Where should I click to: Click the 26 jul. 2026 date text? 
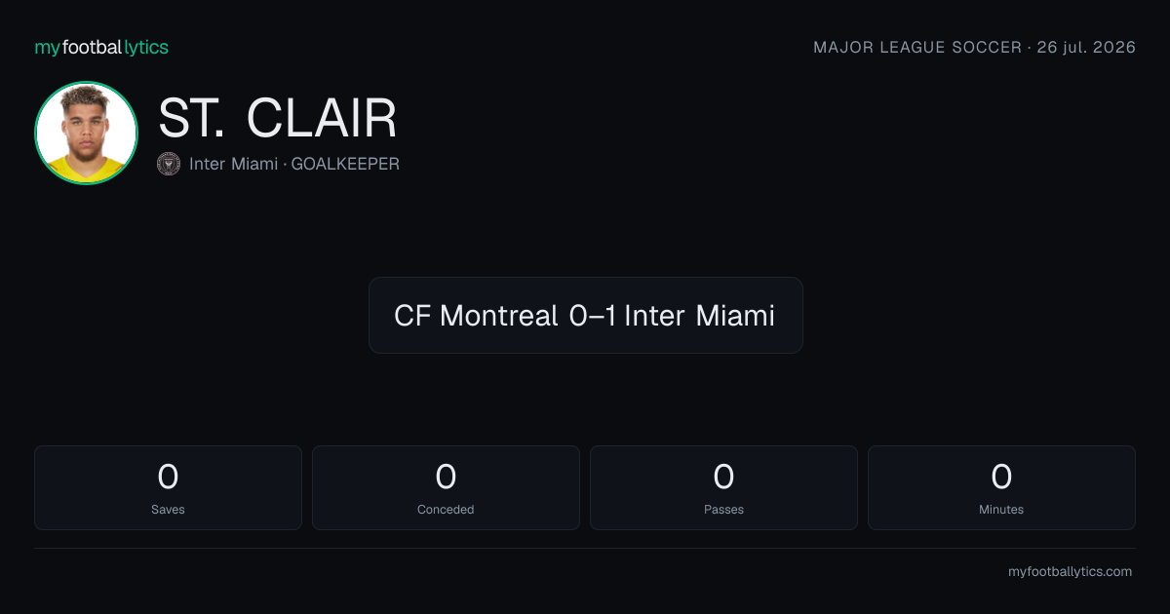tap(1087, 47)
